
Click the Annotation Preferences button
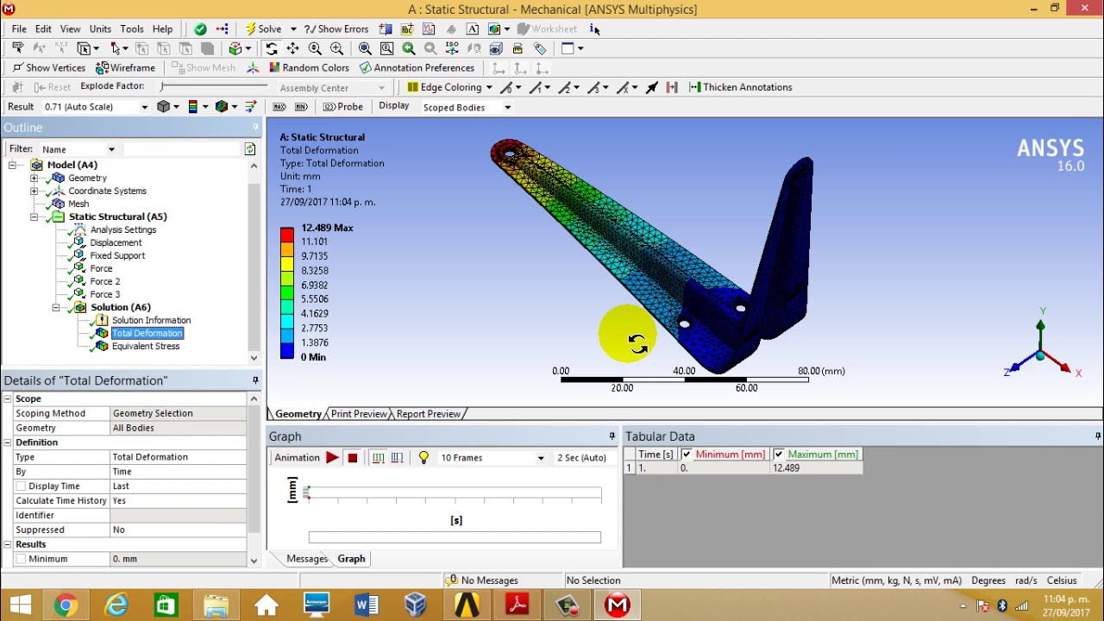pyautogui.click(x=417, y=67)
